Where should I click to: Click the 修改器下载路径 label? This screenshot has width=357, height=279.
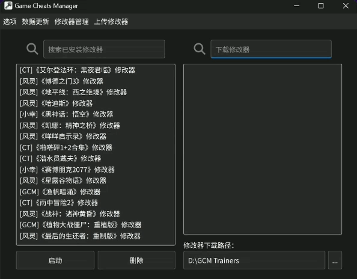pos(209,245)
